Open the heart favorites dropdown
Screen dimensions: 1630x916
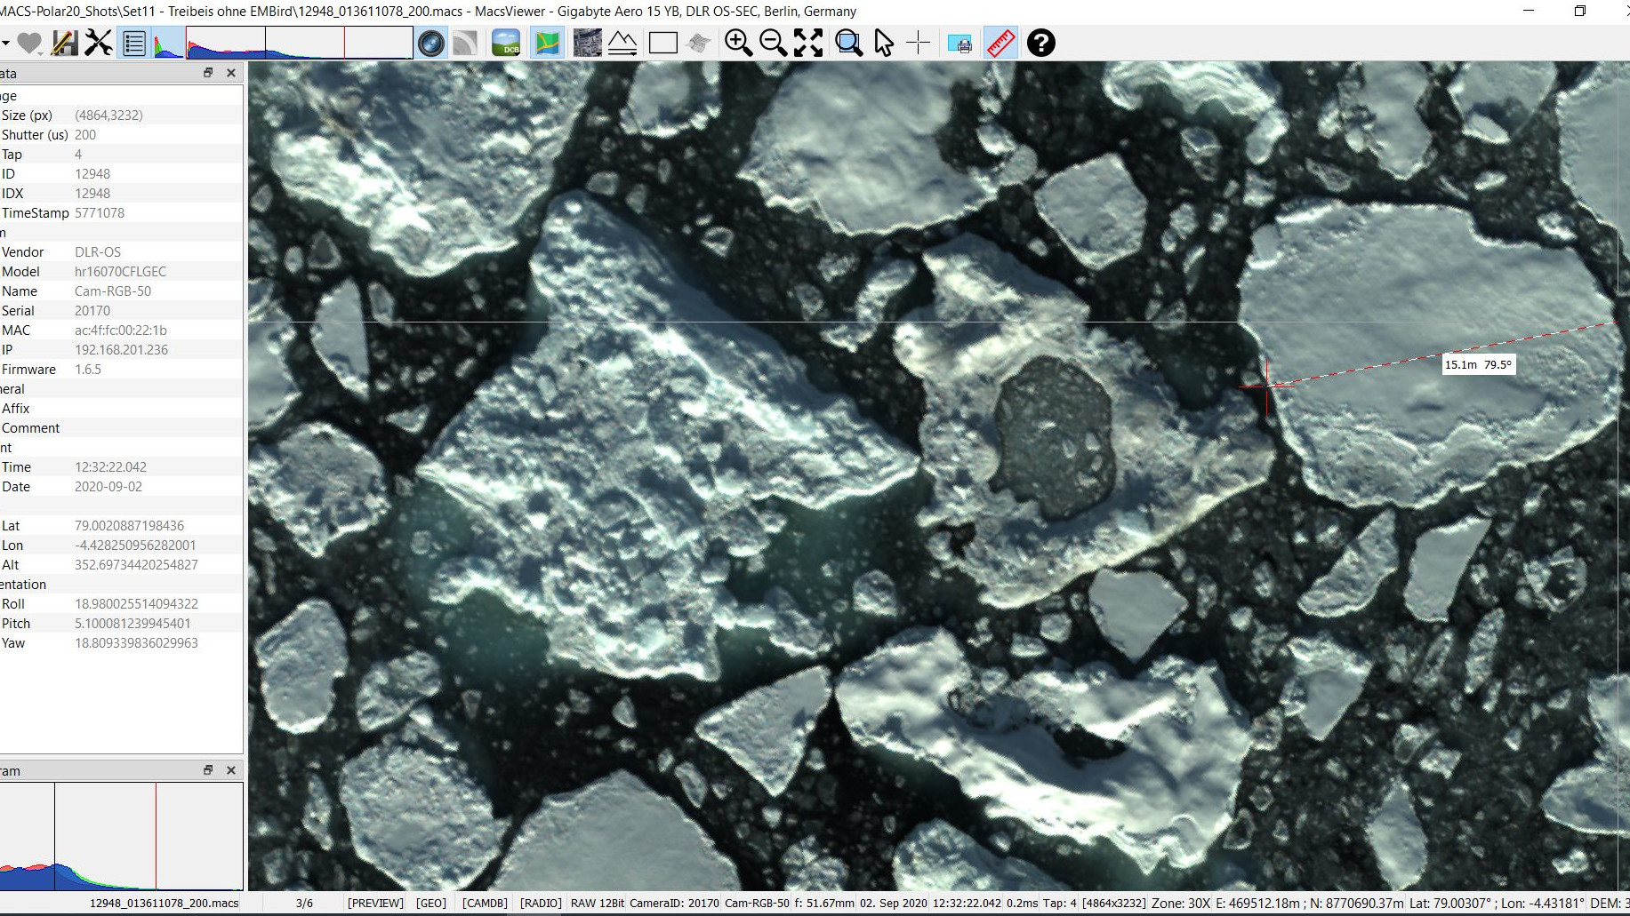click(x=29, y=43)
